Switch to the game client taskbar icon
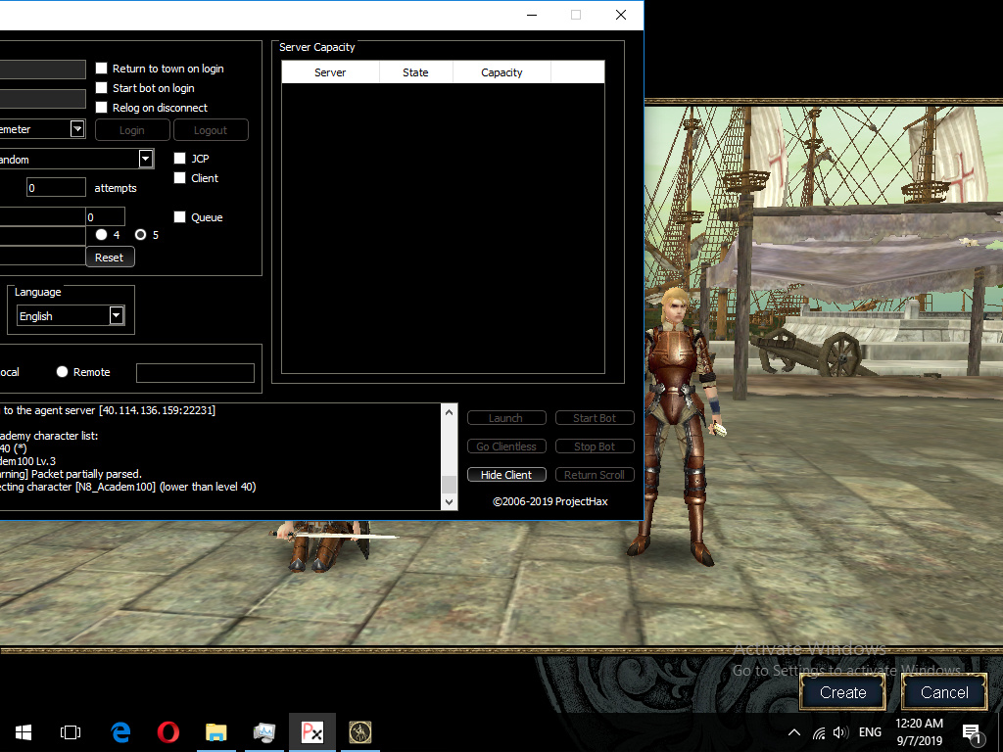Image resolution: width=1003 pixels, height=752 pixels. 360,732
